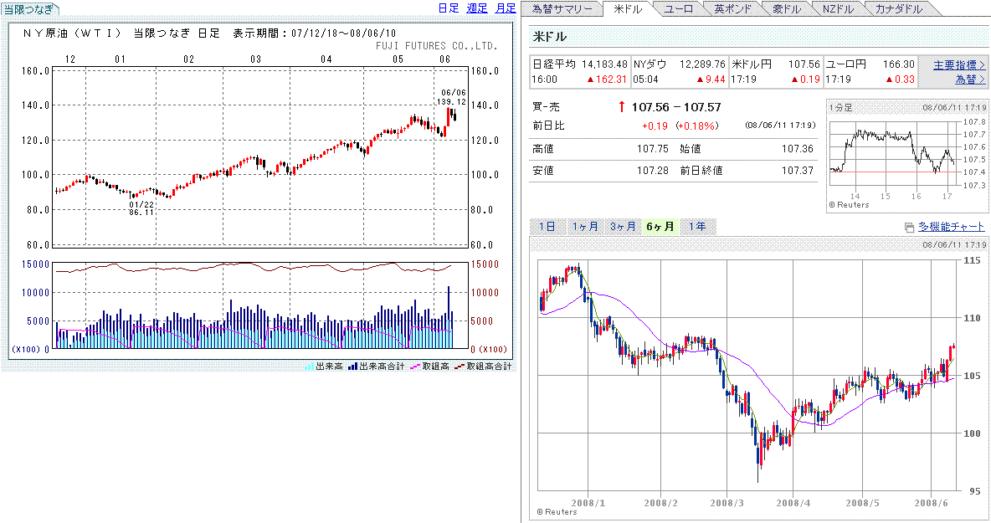This screenshot has width=991, height=523.
Task: Open the 豪ドル tab
Action: pos(787,9)
